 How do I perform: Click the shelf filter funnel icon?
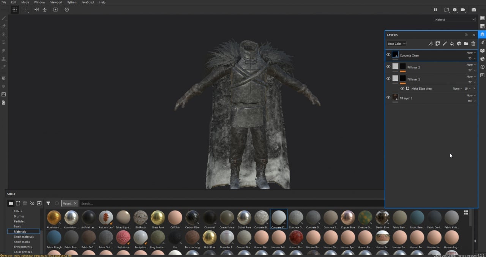click(48, 203)
